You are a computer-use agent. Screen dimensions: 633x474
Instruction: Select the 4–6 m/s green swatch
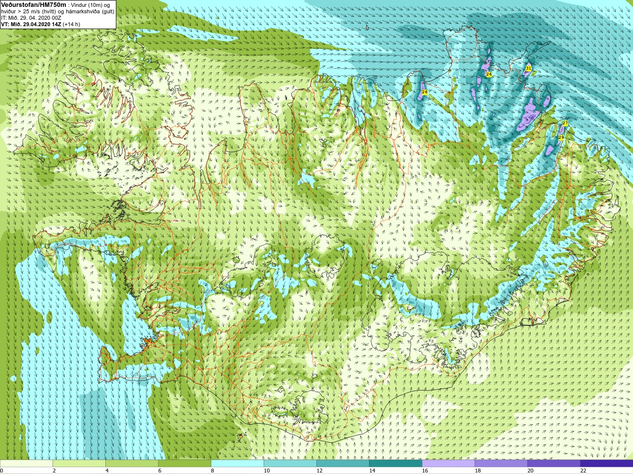[132, 464]
